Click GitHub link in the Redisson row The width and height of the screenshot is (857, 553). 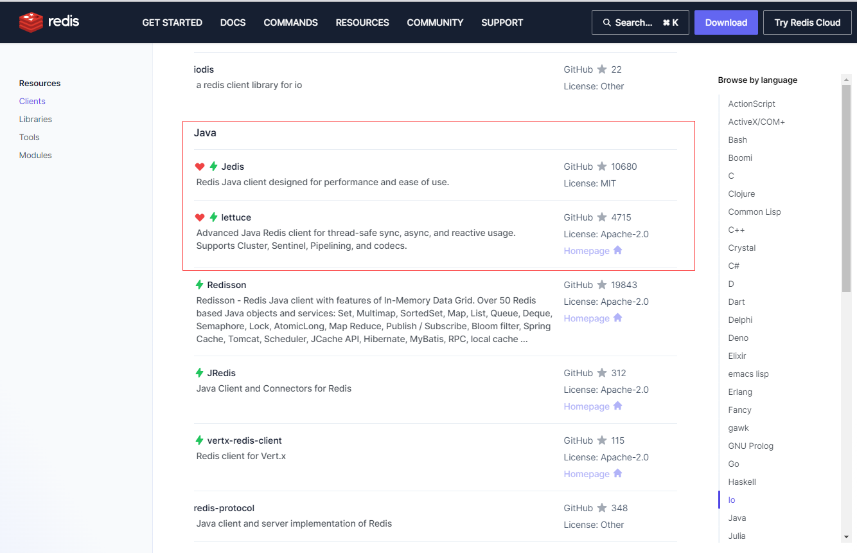click(578, 285)
